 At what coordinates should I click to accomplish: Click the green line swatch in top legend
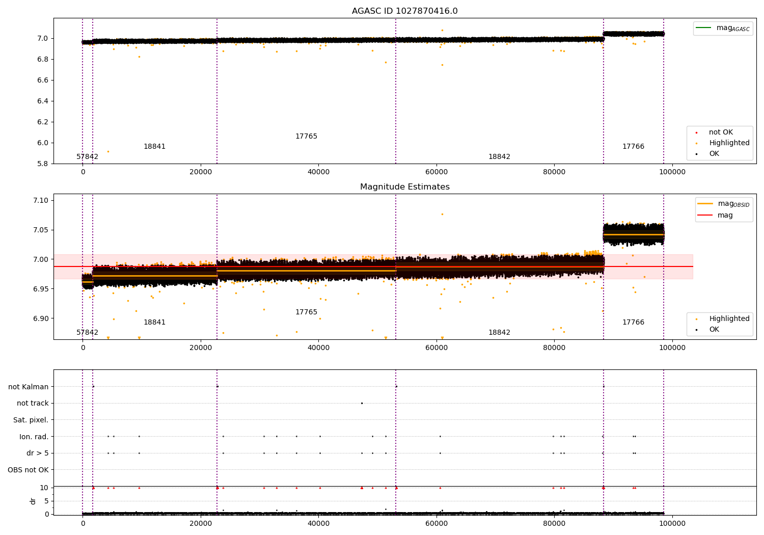(x=703, y=28)
